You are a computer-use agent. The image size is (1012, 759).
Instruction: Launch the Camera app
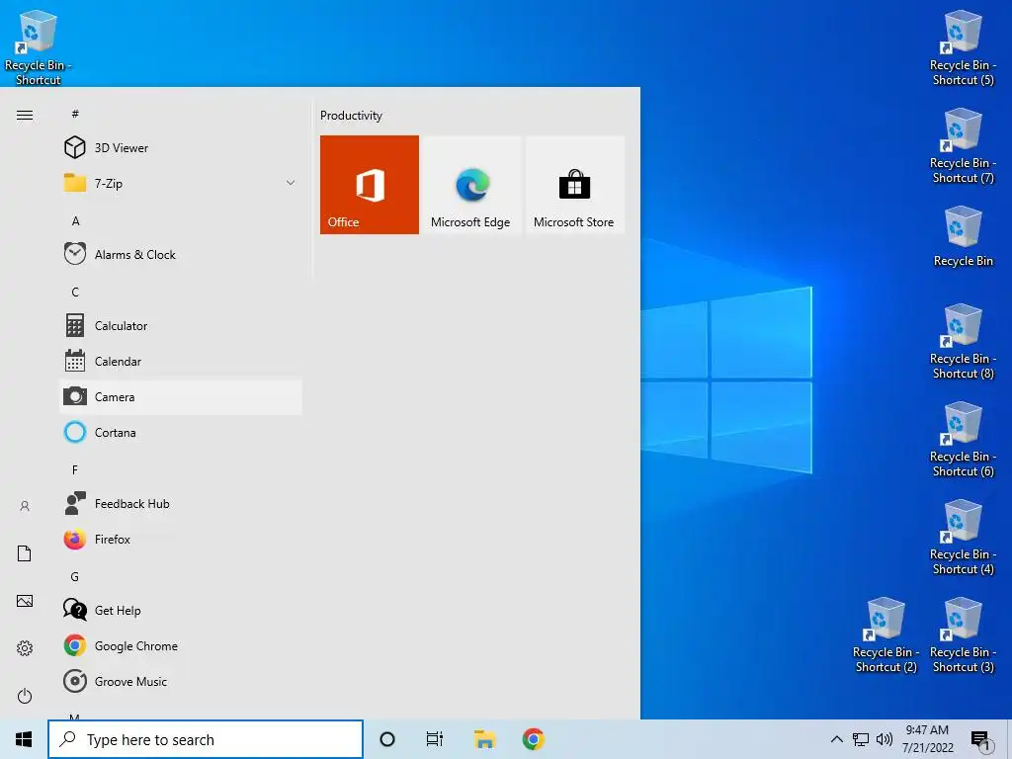[181, 397]
